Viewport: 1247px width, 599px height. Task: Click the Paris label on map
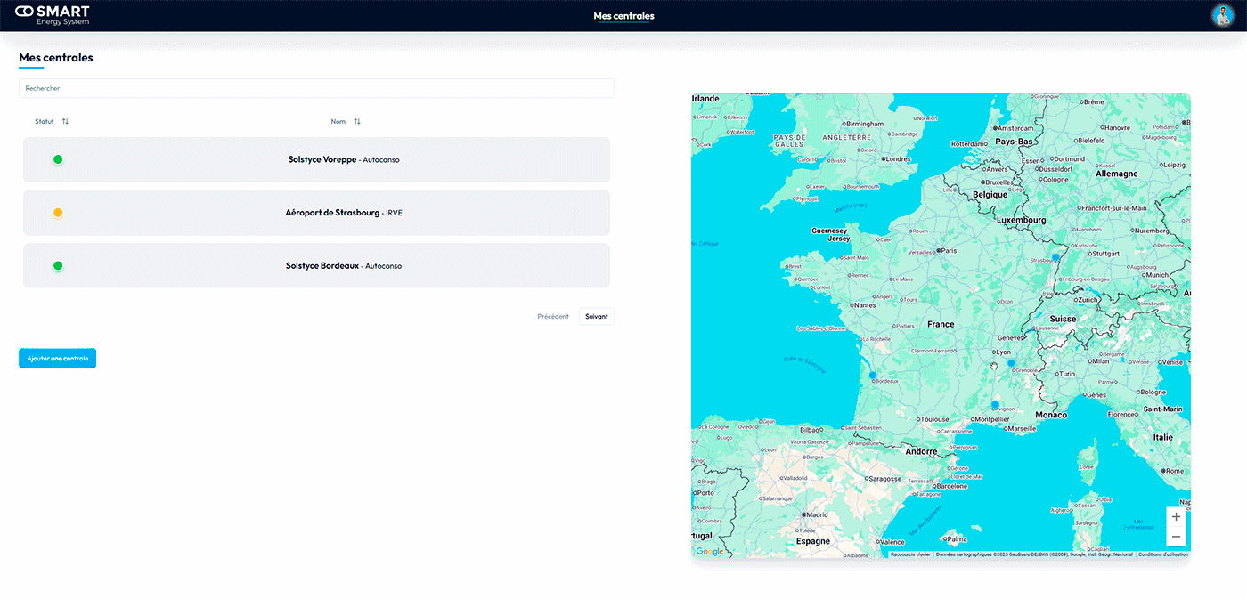950,251
